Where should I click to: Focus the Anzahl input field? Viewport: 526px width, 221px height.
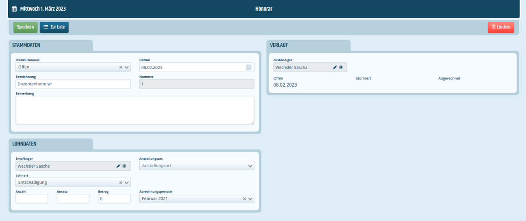point(32,198)
